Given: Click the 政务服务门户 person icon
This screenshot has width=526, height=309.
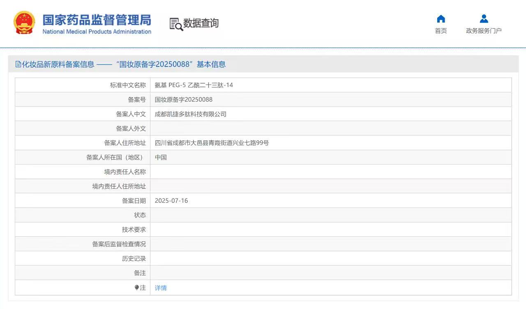Looking at the screenshot, I should 484,19.
